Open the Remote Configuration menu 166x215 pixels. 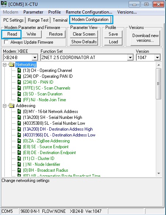[x=89, y=12]
